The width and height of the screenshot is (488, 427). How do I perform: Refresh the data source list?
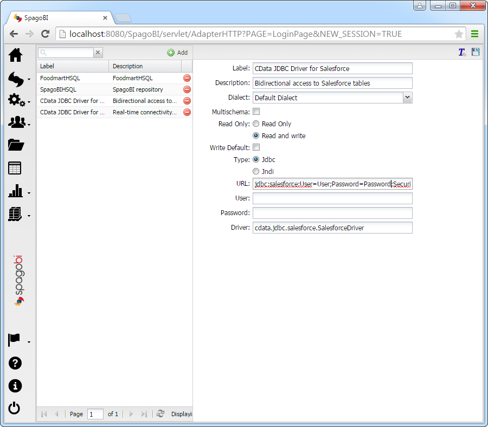coord(160,413)
